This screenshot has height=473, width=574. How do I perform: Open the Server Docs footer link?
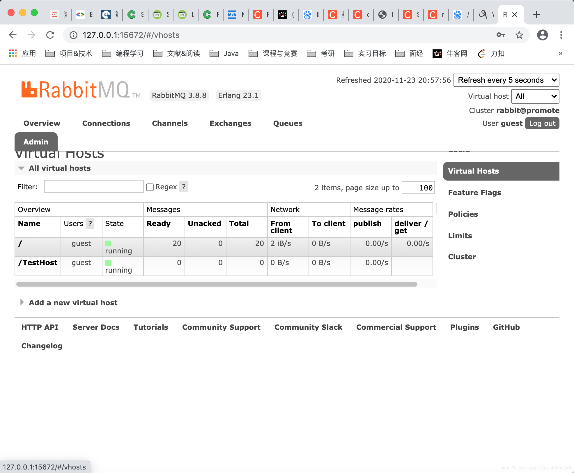pos(96,327)
